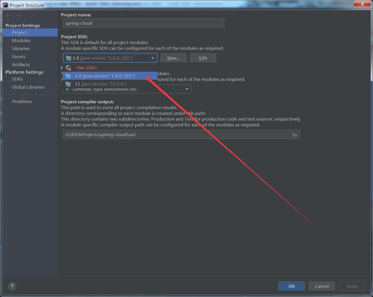Screen dimensions: 373x297
Task: Browse compiler output path using folder icon
Action: [x=295, y=134]
